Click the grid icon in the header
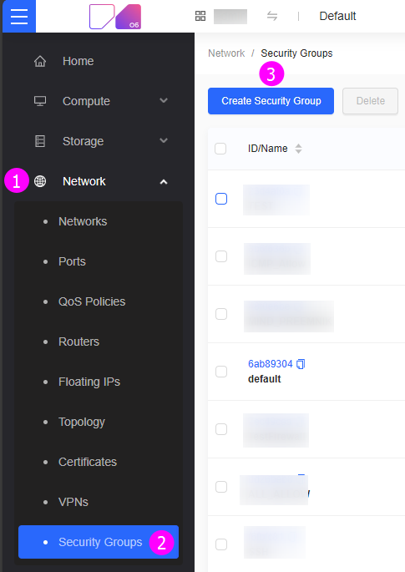The image size is (405, 572). [200, 16]
